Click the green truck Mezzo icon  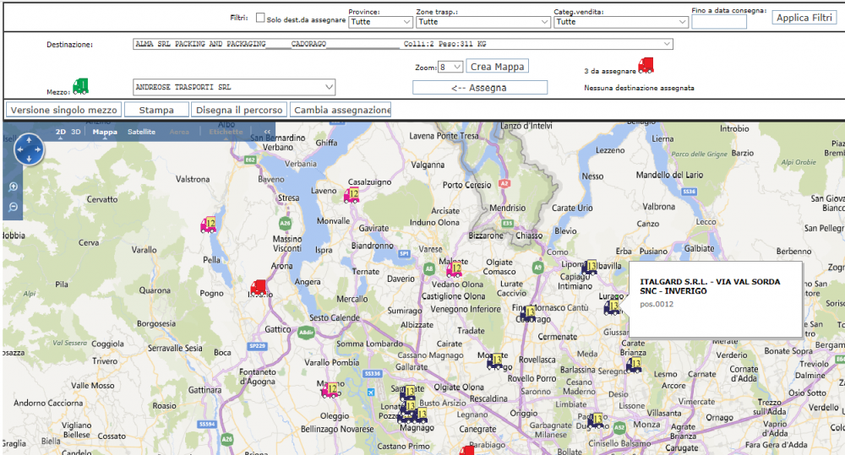pos(80,87)
